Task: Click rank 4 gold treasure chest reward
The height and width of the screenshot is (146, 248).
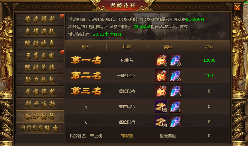Action: (161, 106)
